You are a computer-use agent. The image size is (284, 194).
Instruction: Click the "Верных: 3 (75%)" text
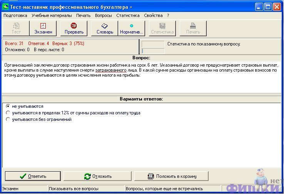coord(68,43)
